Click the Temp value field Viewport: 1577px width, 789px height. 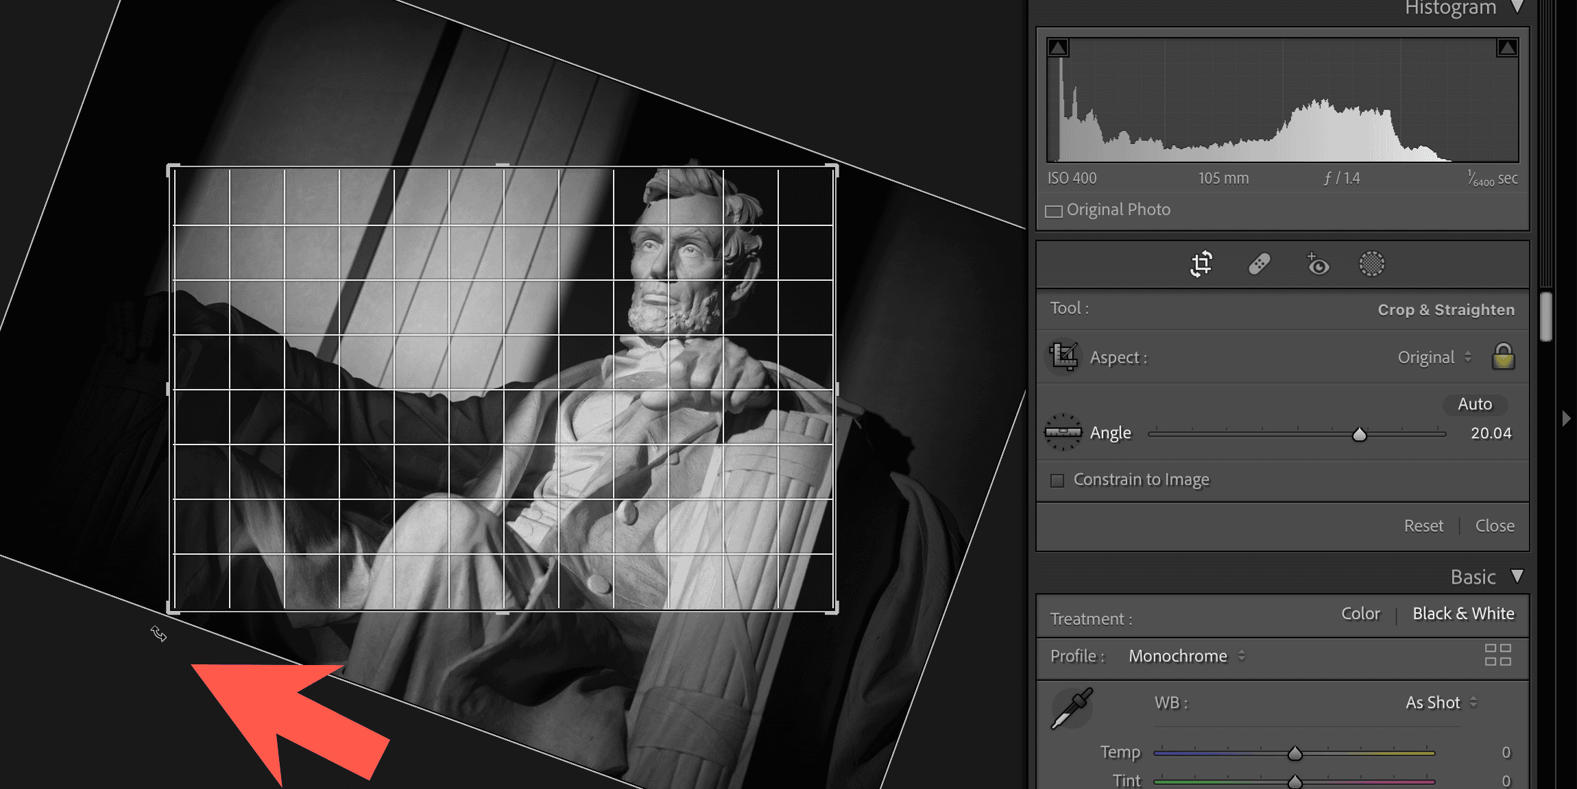[x=1506, y=753]
